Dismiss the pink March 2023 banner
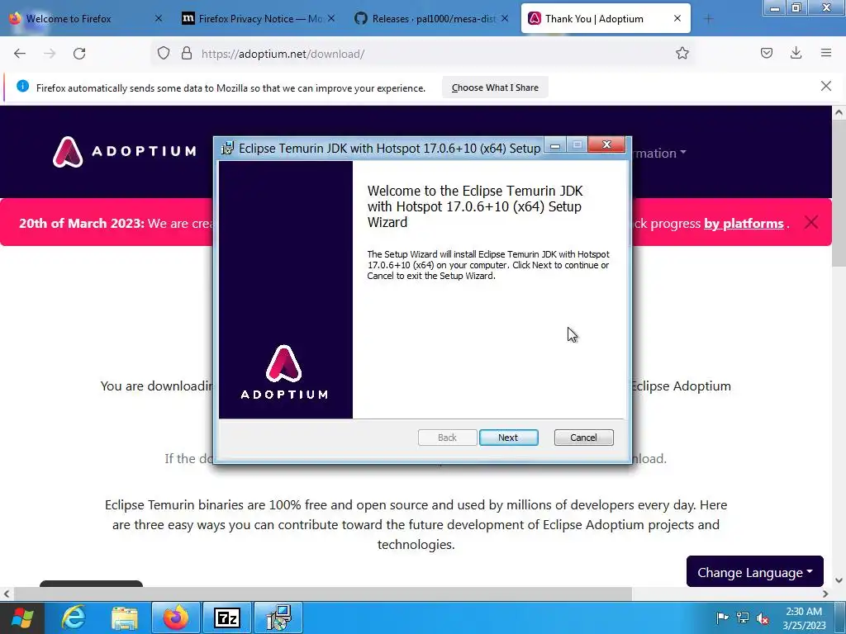 tap(811, 222)
